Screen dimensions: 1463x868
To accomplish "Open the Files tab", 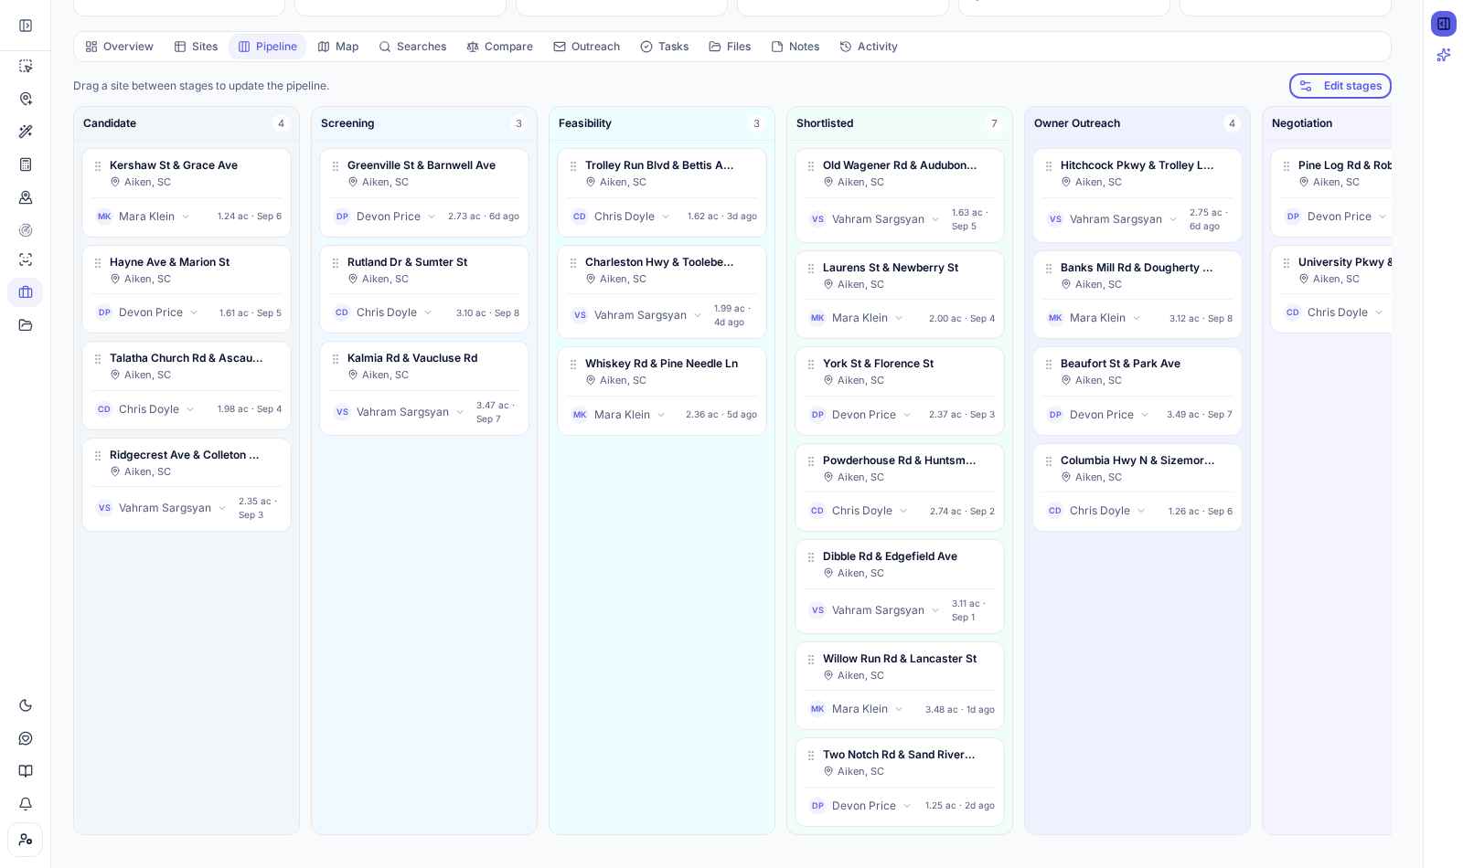I will (x=730, y=47).
